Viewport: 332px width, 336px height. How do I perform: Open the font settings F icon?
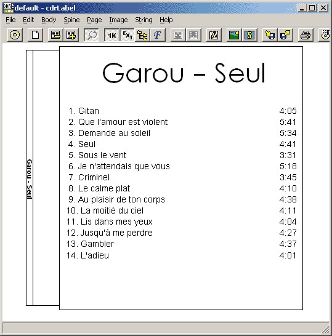click(158, 35)
